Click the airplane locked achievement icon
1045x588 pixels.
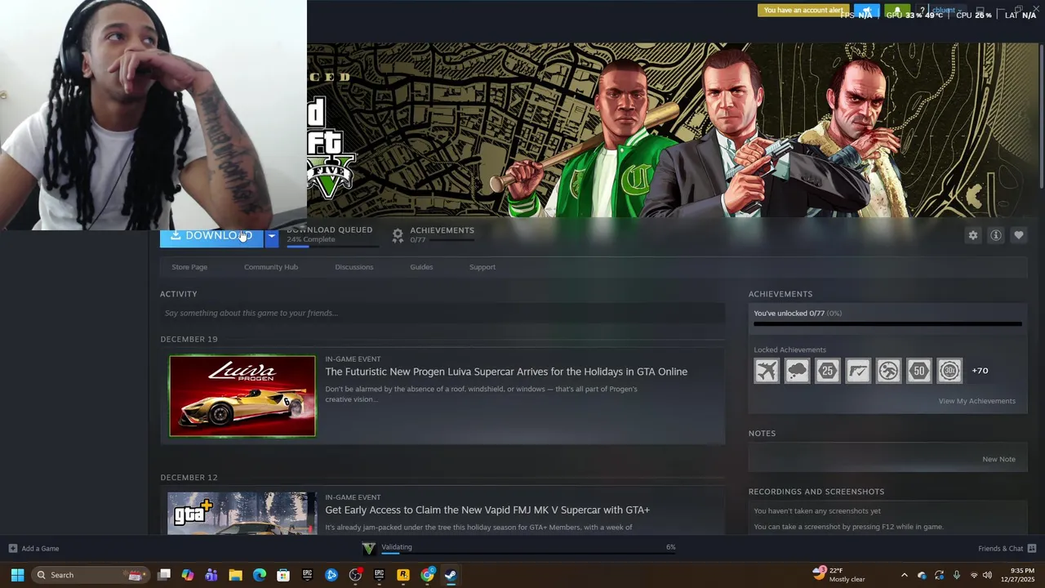(767, 371)
